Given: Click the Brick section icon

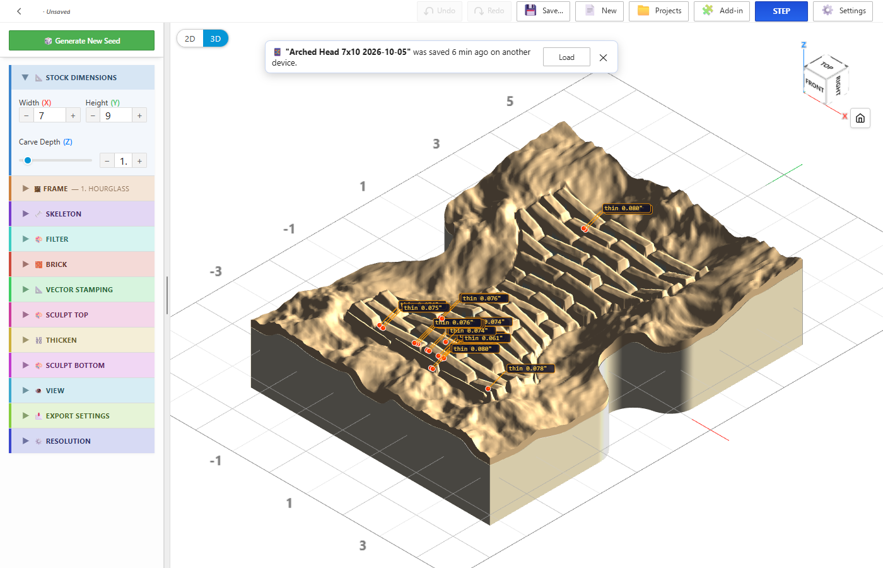Looking at the screenshot, I should pos(38,264).
